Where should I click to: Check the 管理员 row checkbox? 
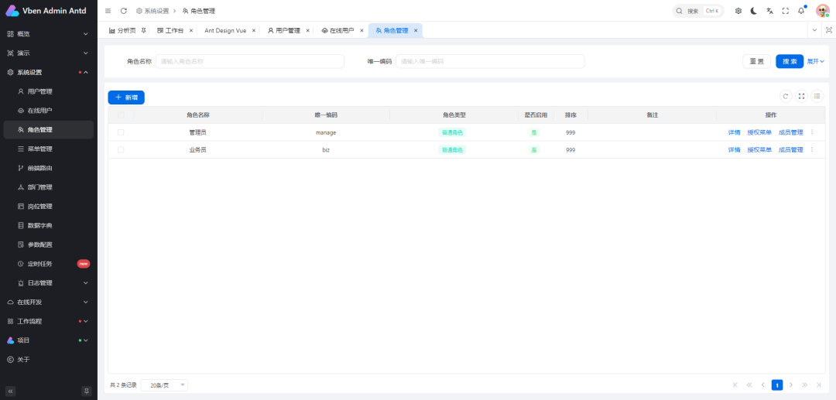point(121,132)
